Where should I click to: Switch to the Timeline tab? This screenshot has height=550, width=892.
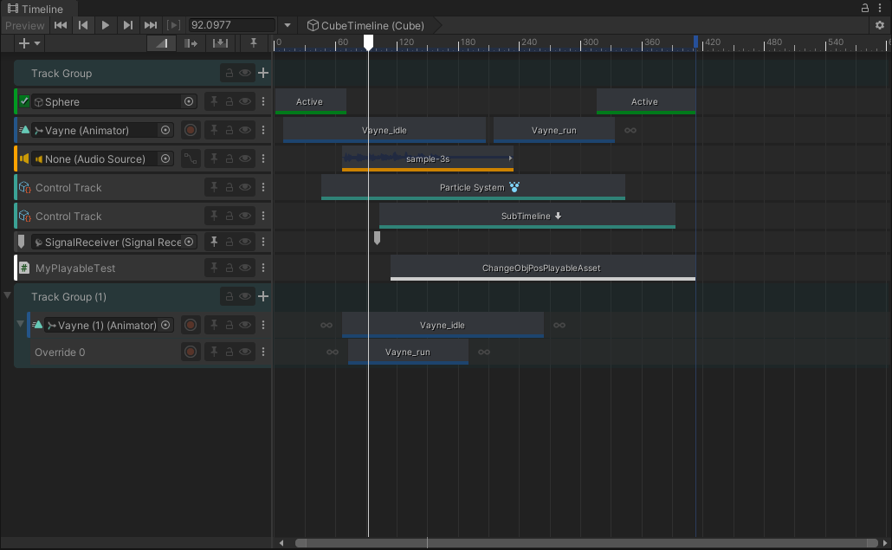tap(36, 9)
